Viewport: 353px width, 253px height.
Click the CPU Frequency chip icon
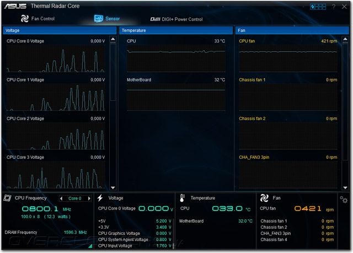(x=7, y=198)
